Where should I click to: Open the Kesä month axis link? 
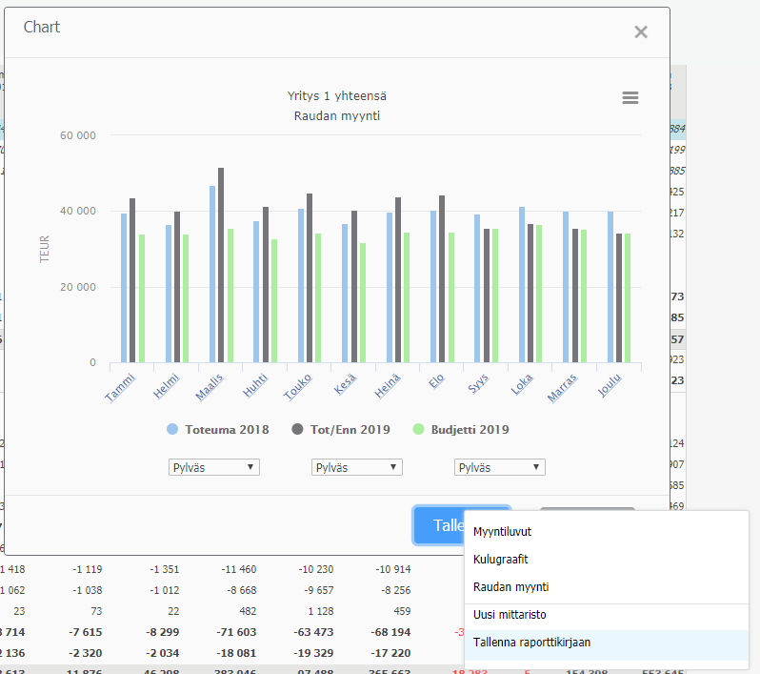346,386
